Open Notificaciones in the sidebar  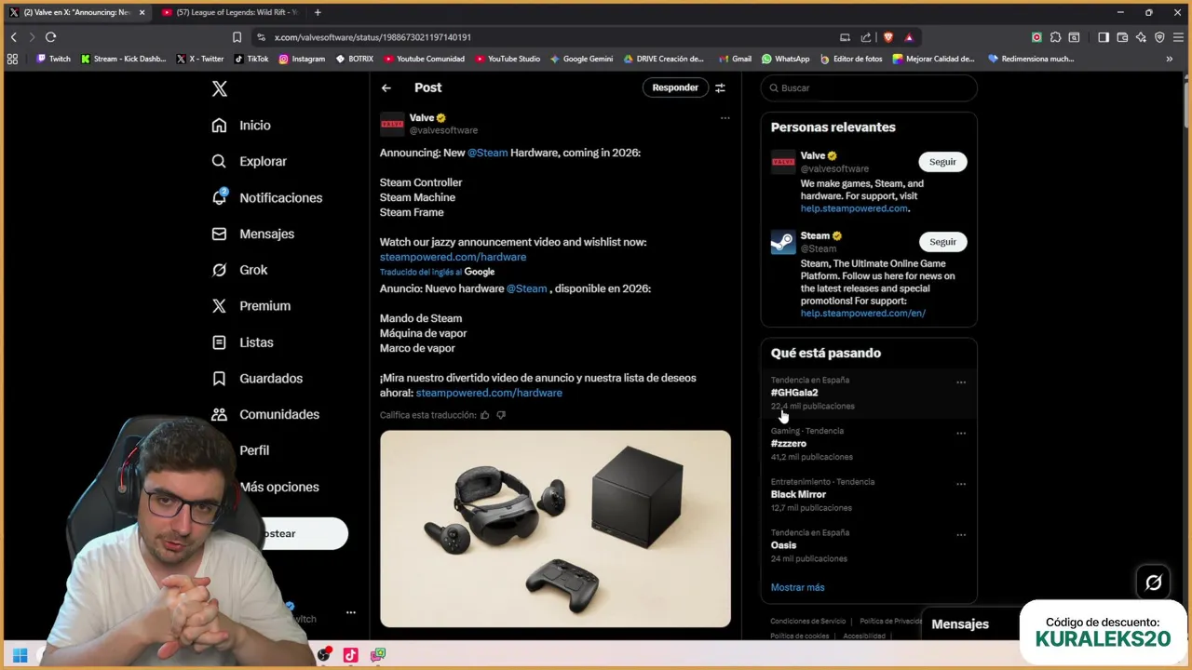coord(266,197)
